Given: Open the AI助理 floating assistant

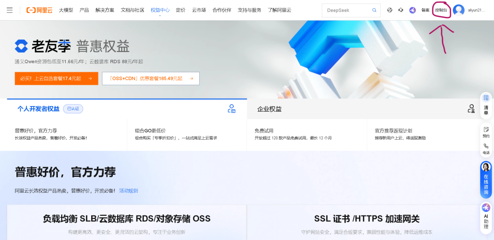Looking at the screenshot, I should (486, 213).
